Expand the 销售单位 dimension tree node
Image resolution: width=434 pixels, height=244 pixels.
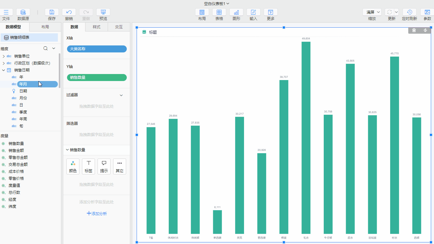[3, 56]
